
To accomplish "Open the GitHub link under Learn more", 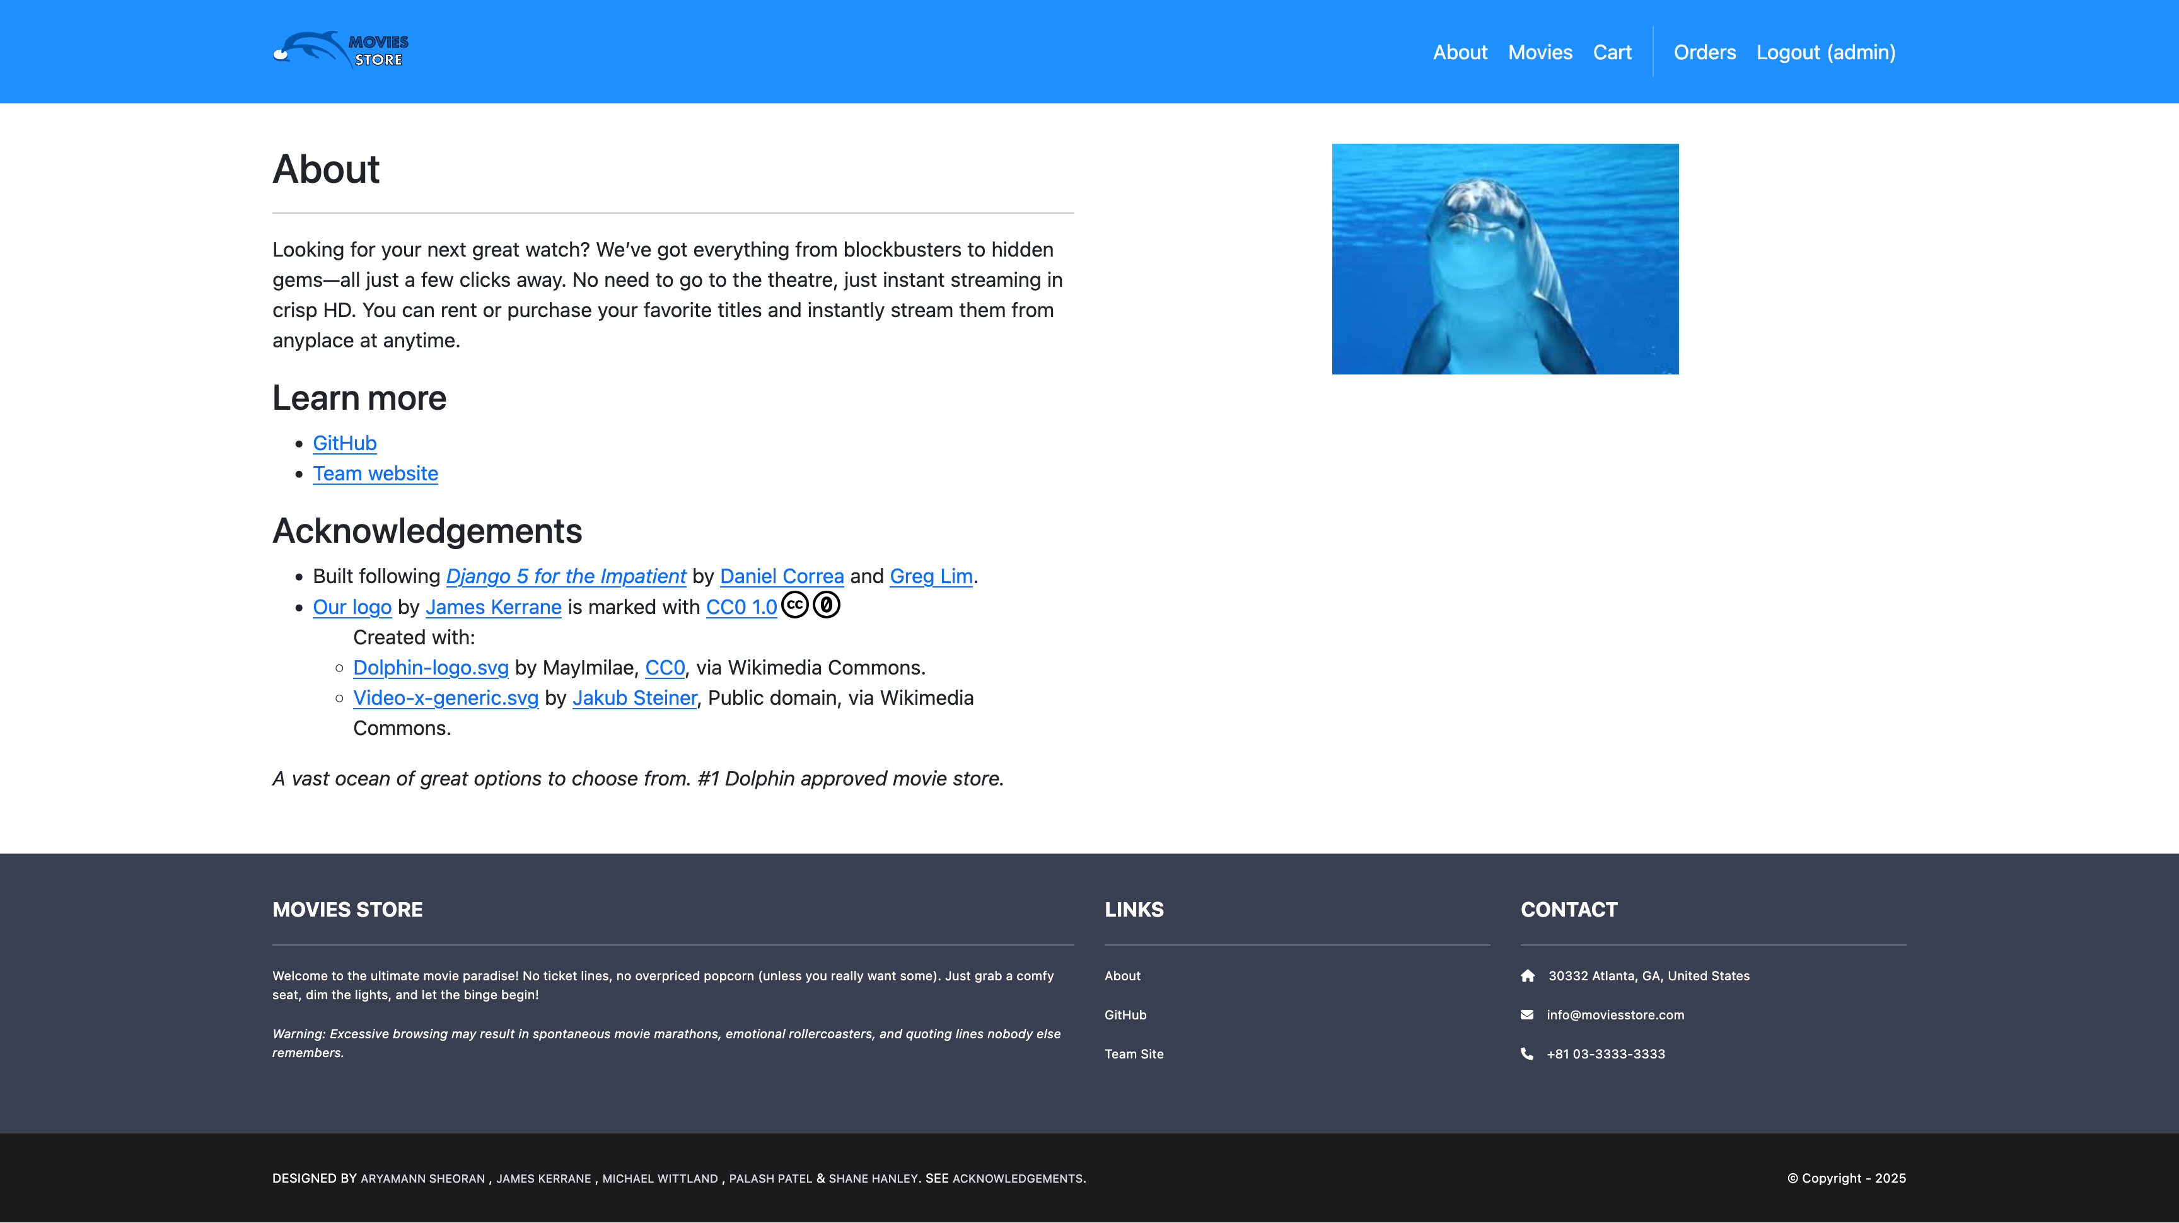I will (x=344, y=443).
